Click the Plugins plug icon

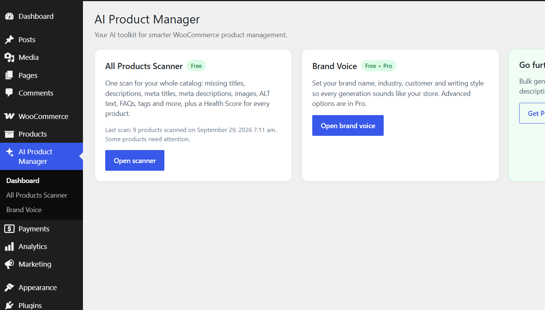click(9, 306)
